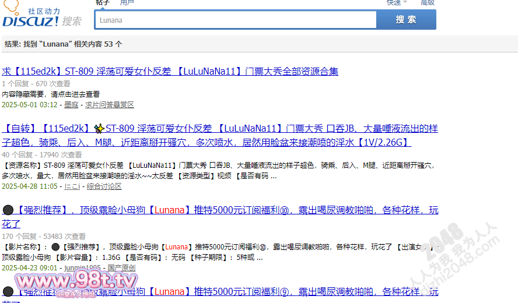The height and width of the screenshot is (303, 518).
Task: Open the 求片问答悬赏区 forum link
Action: click(x=110, y=105)
